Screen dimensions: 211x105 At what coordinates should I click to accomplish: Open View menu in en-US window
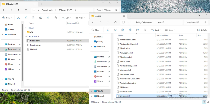[x=170, y=30]
